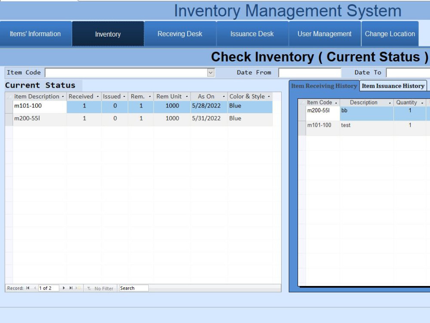Select row selector of history row test
This screenshot has width=430, height=323.
(302, 128)
